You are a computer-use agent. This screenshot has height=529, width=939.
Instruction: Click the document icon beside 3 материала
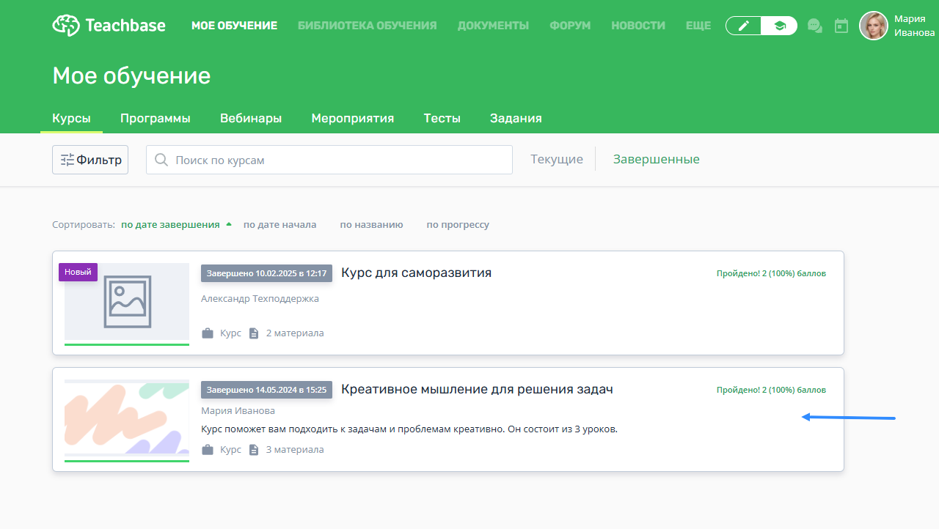pos(254,450)
